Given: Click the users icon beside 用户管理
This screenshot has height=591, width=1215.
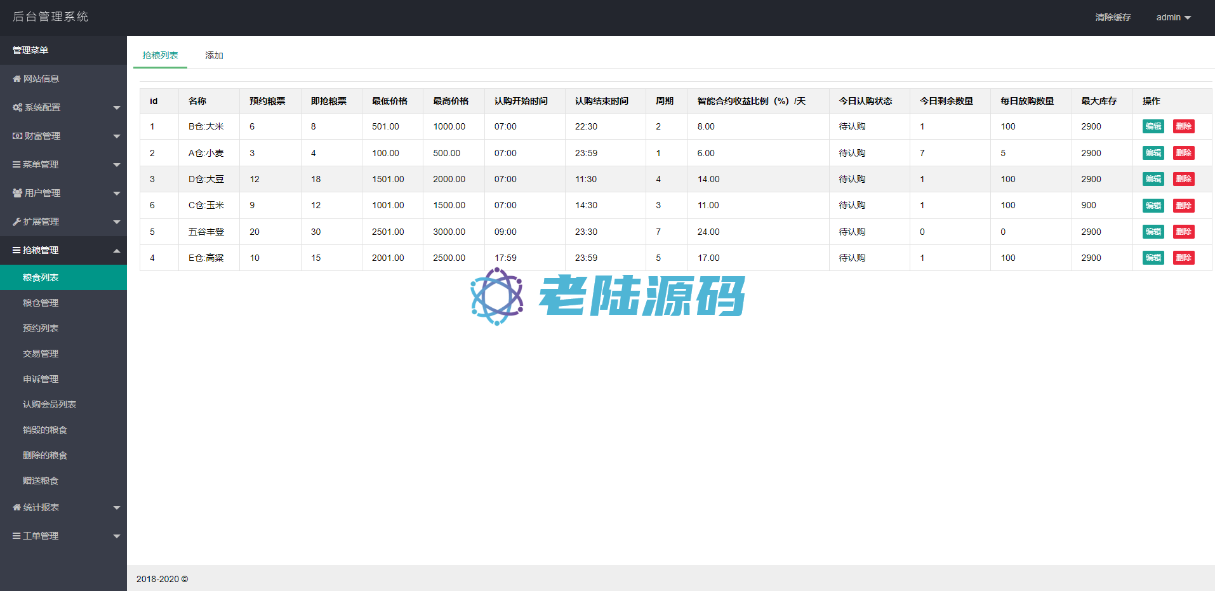Looking at the screenshot, I should pyautogui.click(x=17, y=193).
